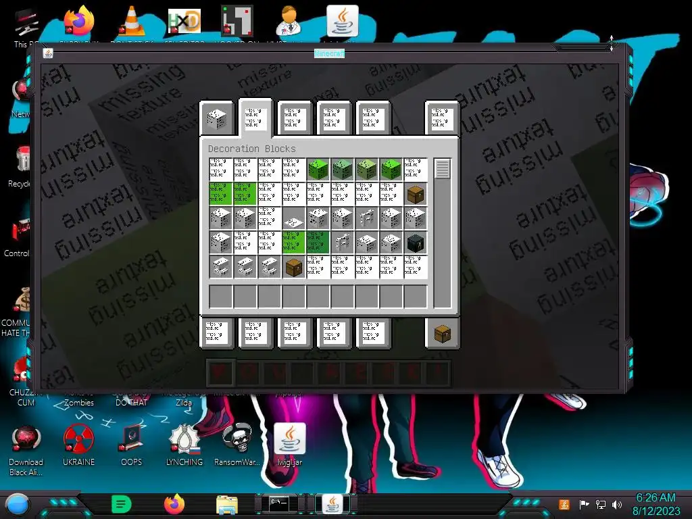Image resolution: width=692 pixels, height=519 pixels.
Task: Open the Java jar icon at desktop top
Action: (x=342, y=21)
